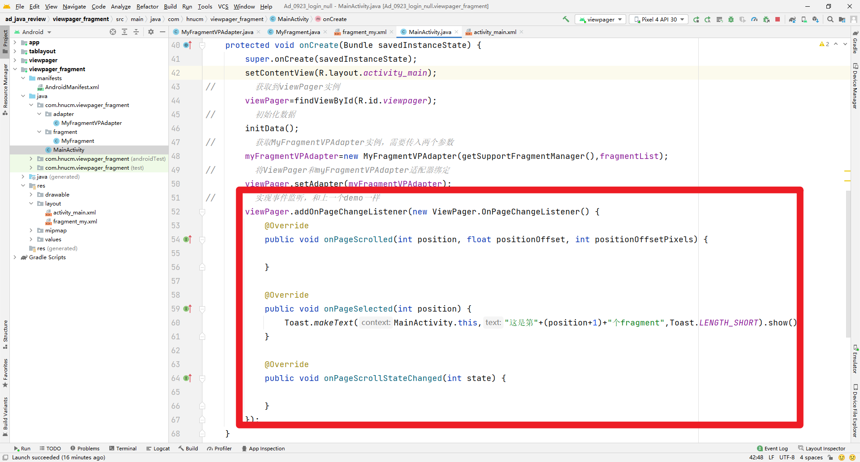The height and width of the screenshot is (462, 860).
Task: Click the Apply Code Changes icon
Action: [719, 19]
